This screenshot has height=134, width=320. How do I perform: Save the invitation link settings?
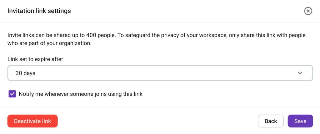[300, 121]
